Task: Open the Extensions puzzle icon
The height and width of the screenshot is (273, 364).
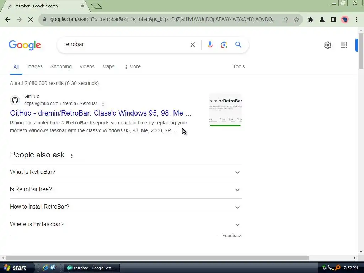Action: [x=311, y=20]
